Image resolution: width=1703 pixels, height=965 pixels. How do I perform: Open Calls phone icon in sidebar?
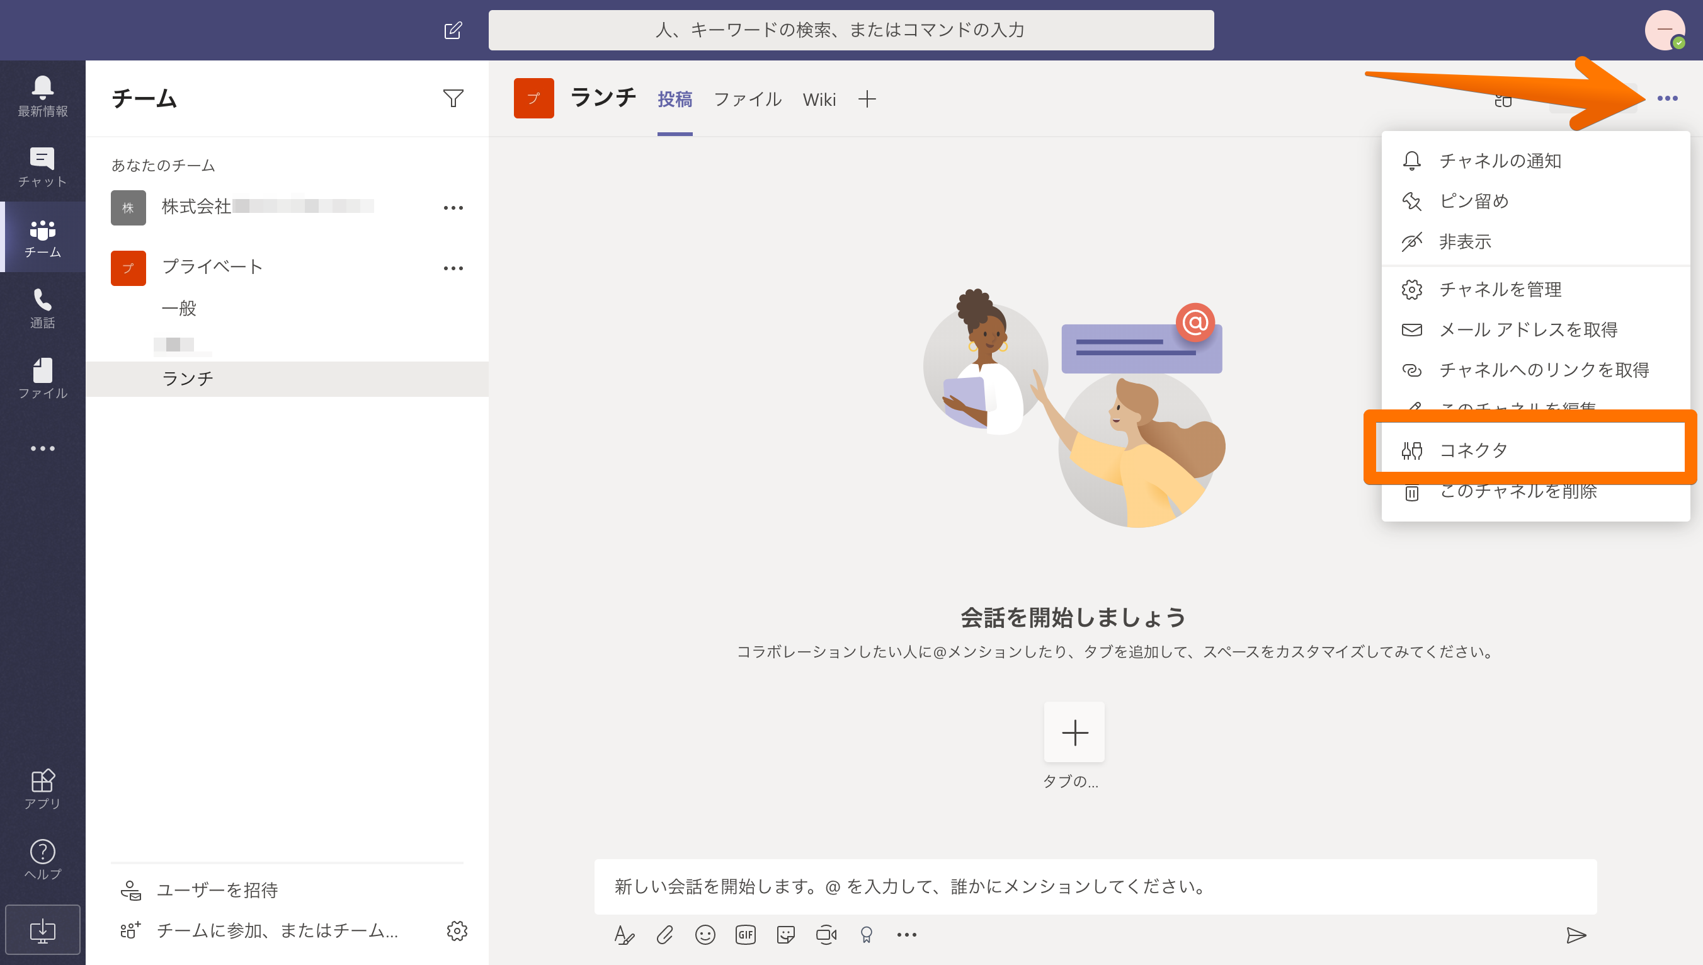click(x=42, y=308)
